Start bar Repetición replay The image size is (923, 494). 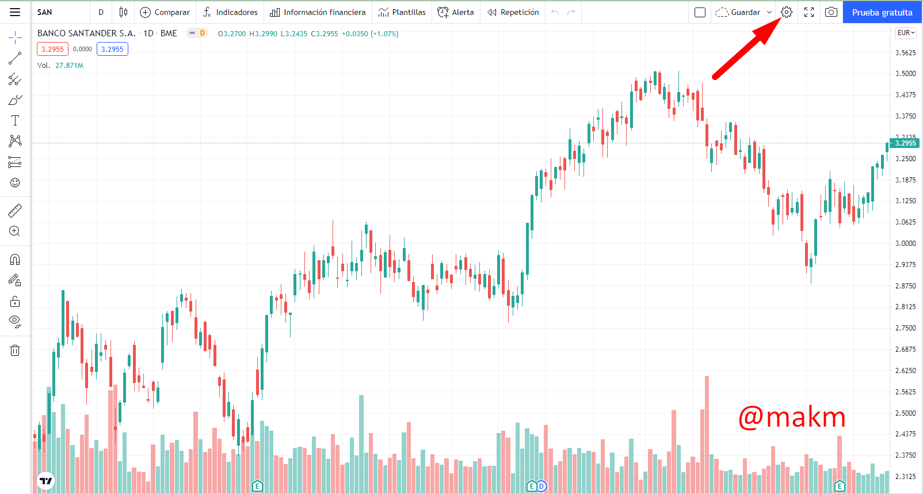point(513,12)
